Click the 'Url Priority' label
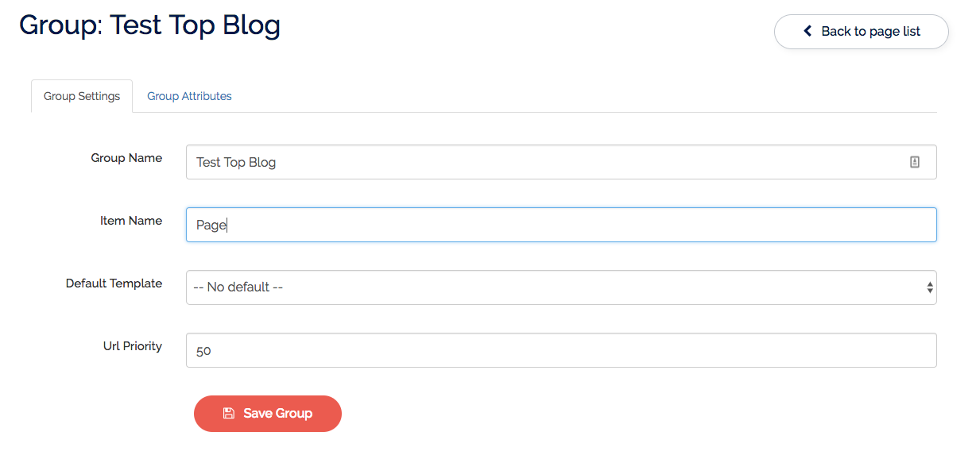This screenshot has width=976, height=455. [x=133, y=346]
